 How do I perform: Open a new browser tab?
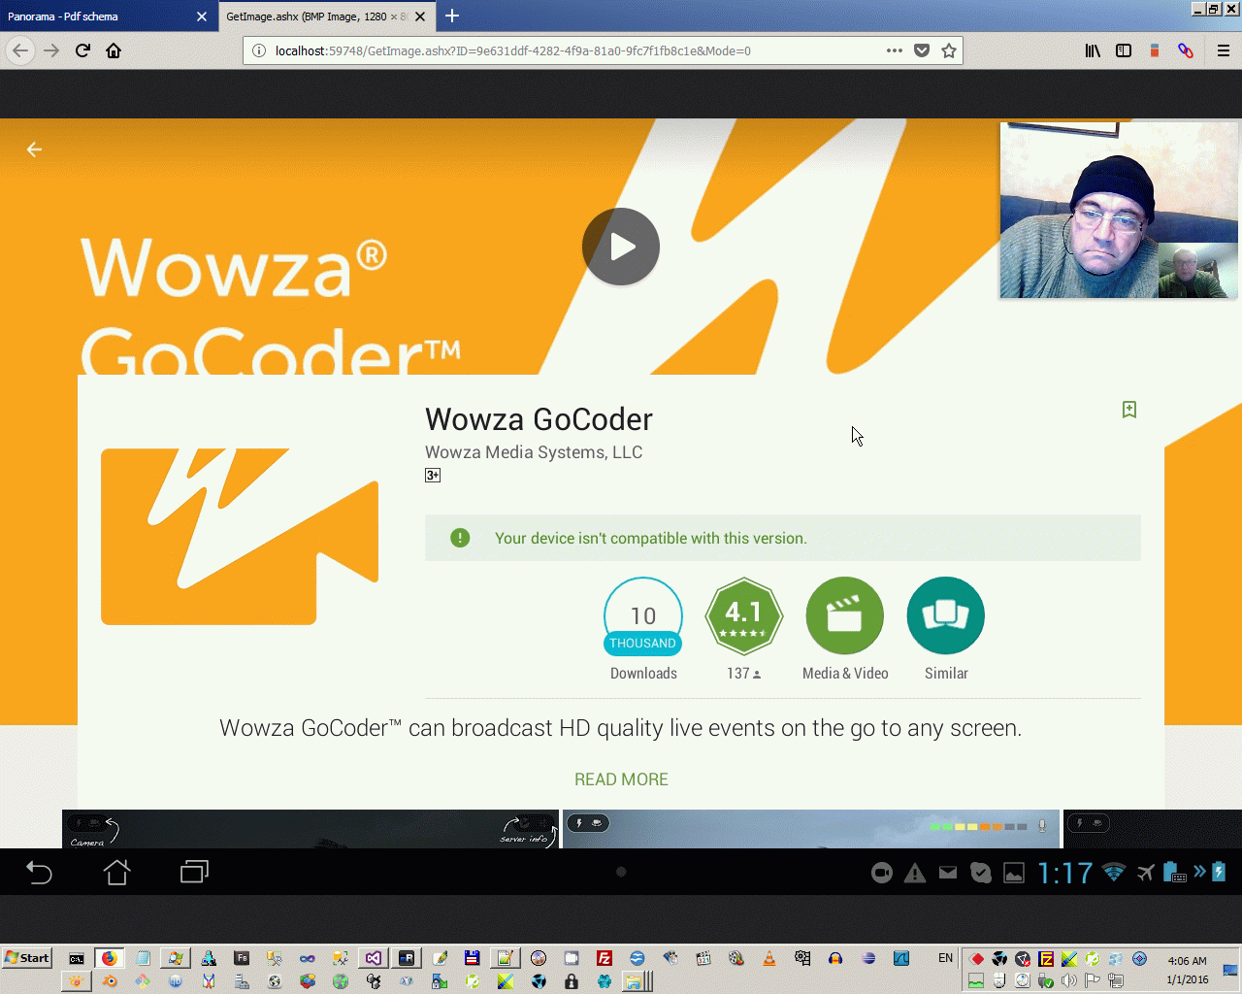pyautogui.click(x=452, y=17)
